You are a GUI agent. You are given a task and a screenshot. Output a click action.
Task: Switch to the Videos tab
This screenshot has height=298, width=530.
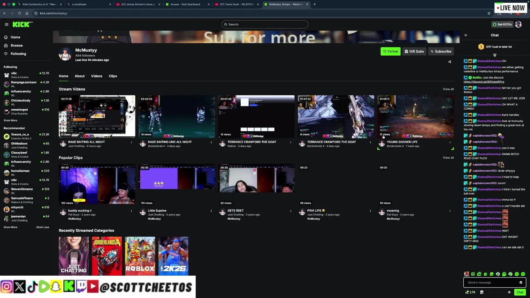pyautogui.click(x=96, y=76)
